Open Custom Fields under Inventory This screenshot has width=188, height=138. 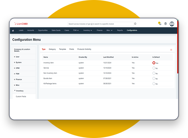pyautogui.click(x=21, y=96)
